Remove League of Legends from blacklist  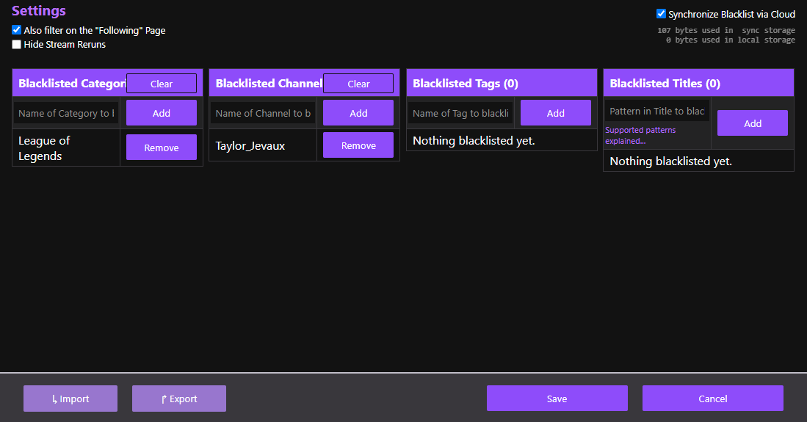tap(162, 148)
